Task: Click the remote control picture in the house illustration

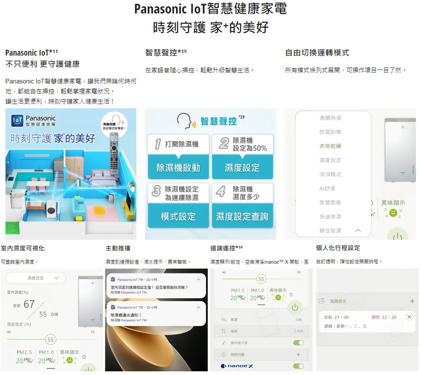Action: tap(114, 153)
